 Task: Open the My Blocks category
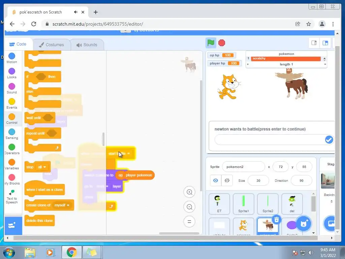(12, 179)
